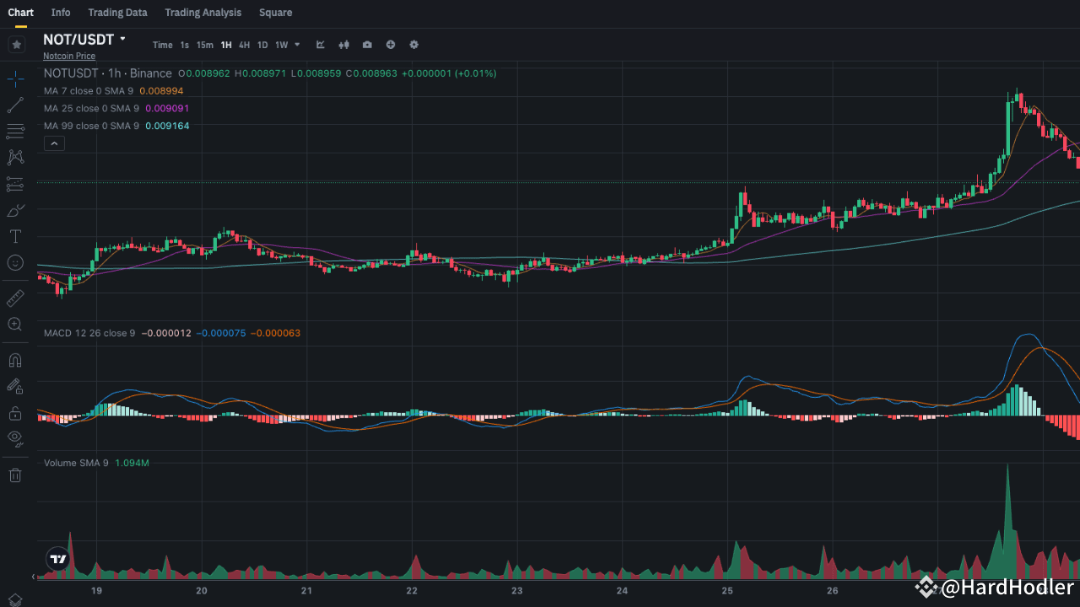Open the Square tab
The width and height of the screenshot is (1080, 607).
(276, 13)
